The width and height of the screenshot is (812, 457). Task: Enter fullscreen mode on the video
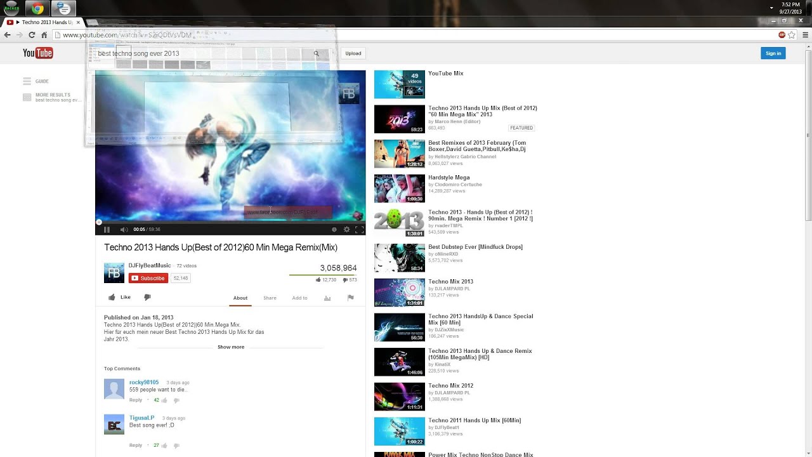tap(359, 230)
